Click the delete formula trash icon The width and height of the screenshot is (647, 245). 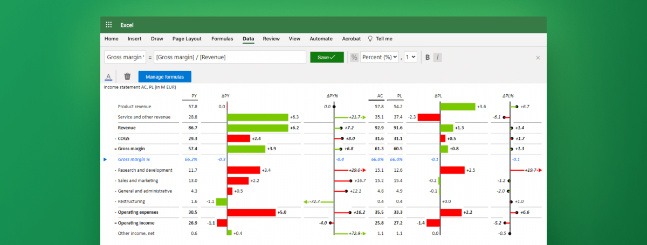click(x=127, y=76)
